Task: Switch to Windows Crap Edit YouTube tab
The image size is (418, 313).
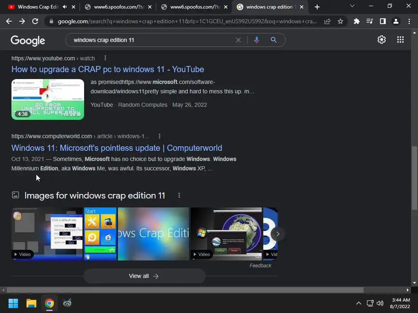Action: 38,7
